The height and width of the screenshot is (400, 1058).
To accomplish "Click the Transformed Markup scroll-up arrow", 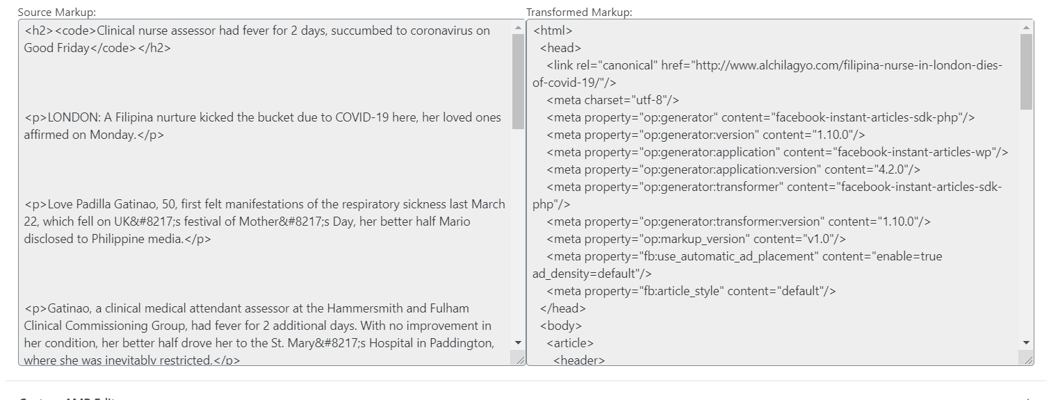I will tap(1026, 28).
